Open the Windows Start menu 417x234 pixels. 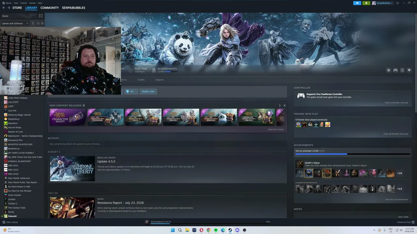click(x=173, y=230)
